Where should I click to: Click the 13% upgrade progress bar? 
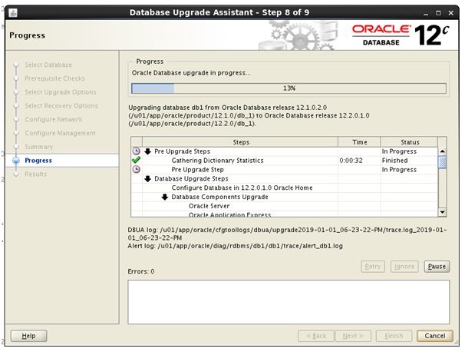click(x=289, y=88)
